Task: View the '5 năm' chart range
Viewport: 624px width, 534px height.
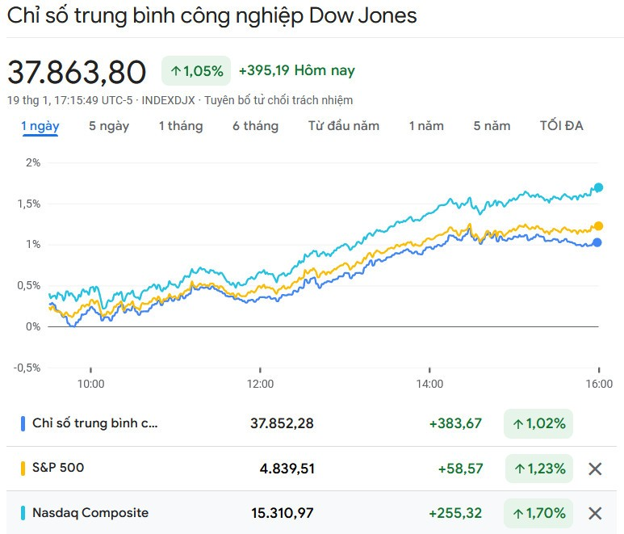Action: pyautogui.click(x=492, y=126)
